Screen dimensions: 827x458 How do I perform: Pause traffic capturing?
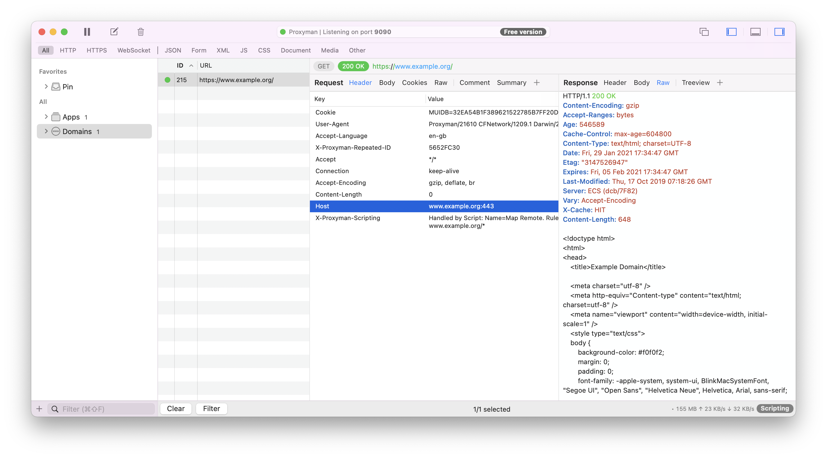[x=87, y=32]
